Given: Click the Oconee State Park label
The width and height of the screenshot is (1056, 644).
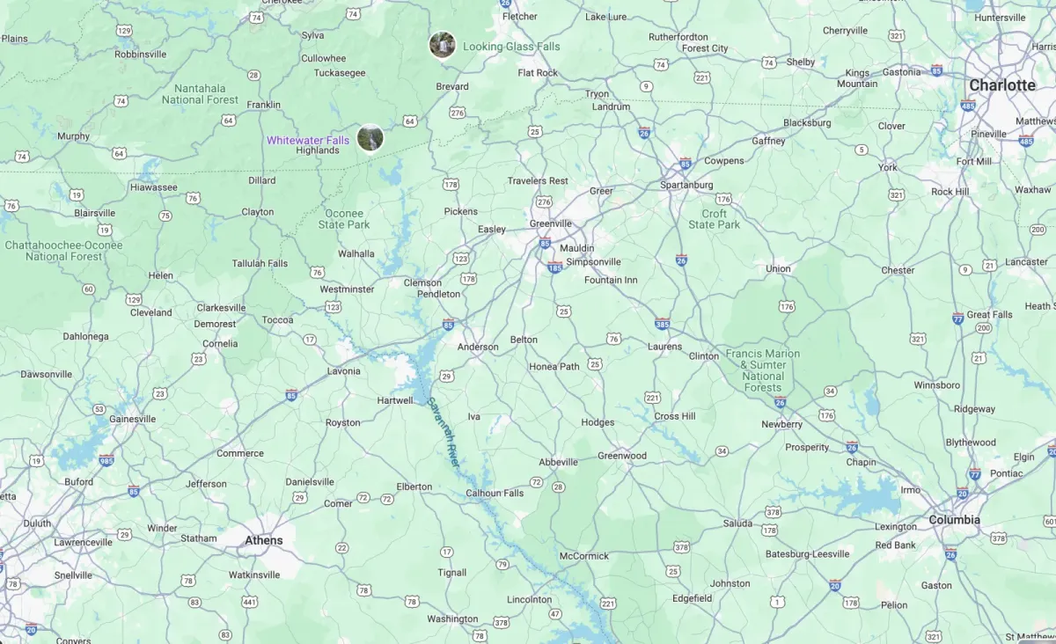Looking at the screenshot, I should coord(344,219).
